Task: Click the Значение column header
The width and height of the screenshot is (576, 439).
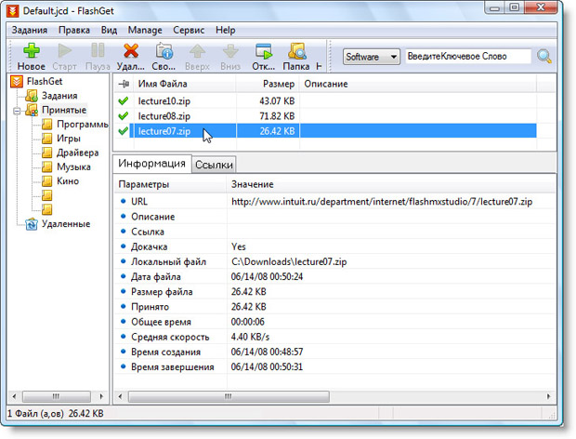Action: 391,184
